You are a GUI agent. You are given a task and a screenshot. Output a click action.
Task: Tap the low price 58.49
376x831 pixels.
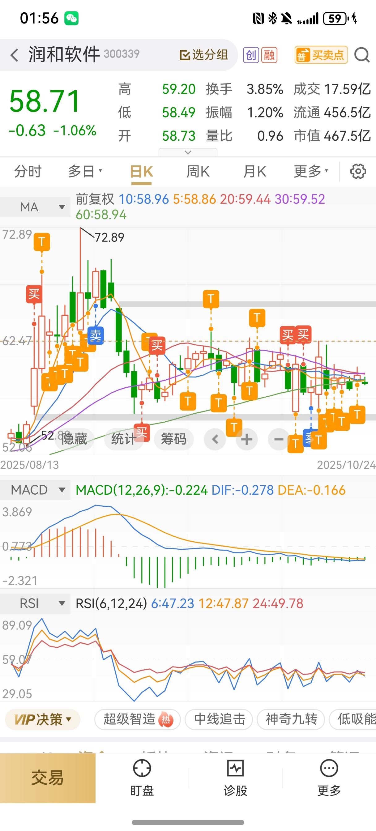178,113
